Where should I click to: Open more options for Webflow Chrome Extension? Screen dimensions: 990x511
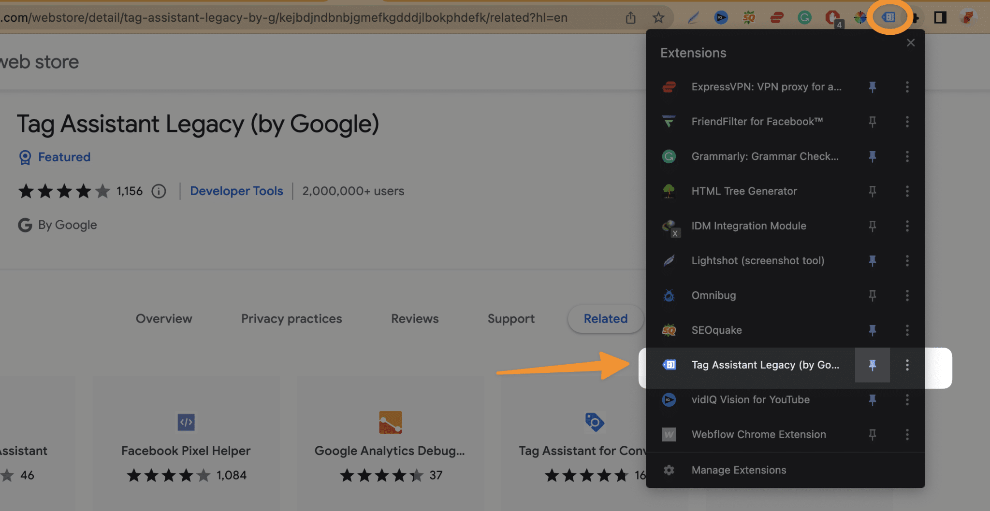pyautogui.click(x=907, y=435)
